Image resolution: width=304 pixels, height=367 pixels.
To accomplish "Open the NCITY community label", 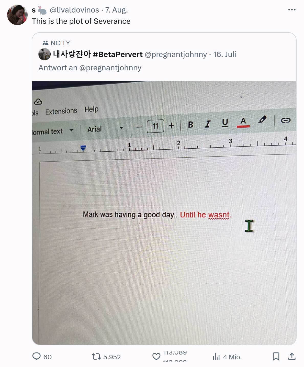I will 56,43.
